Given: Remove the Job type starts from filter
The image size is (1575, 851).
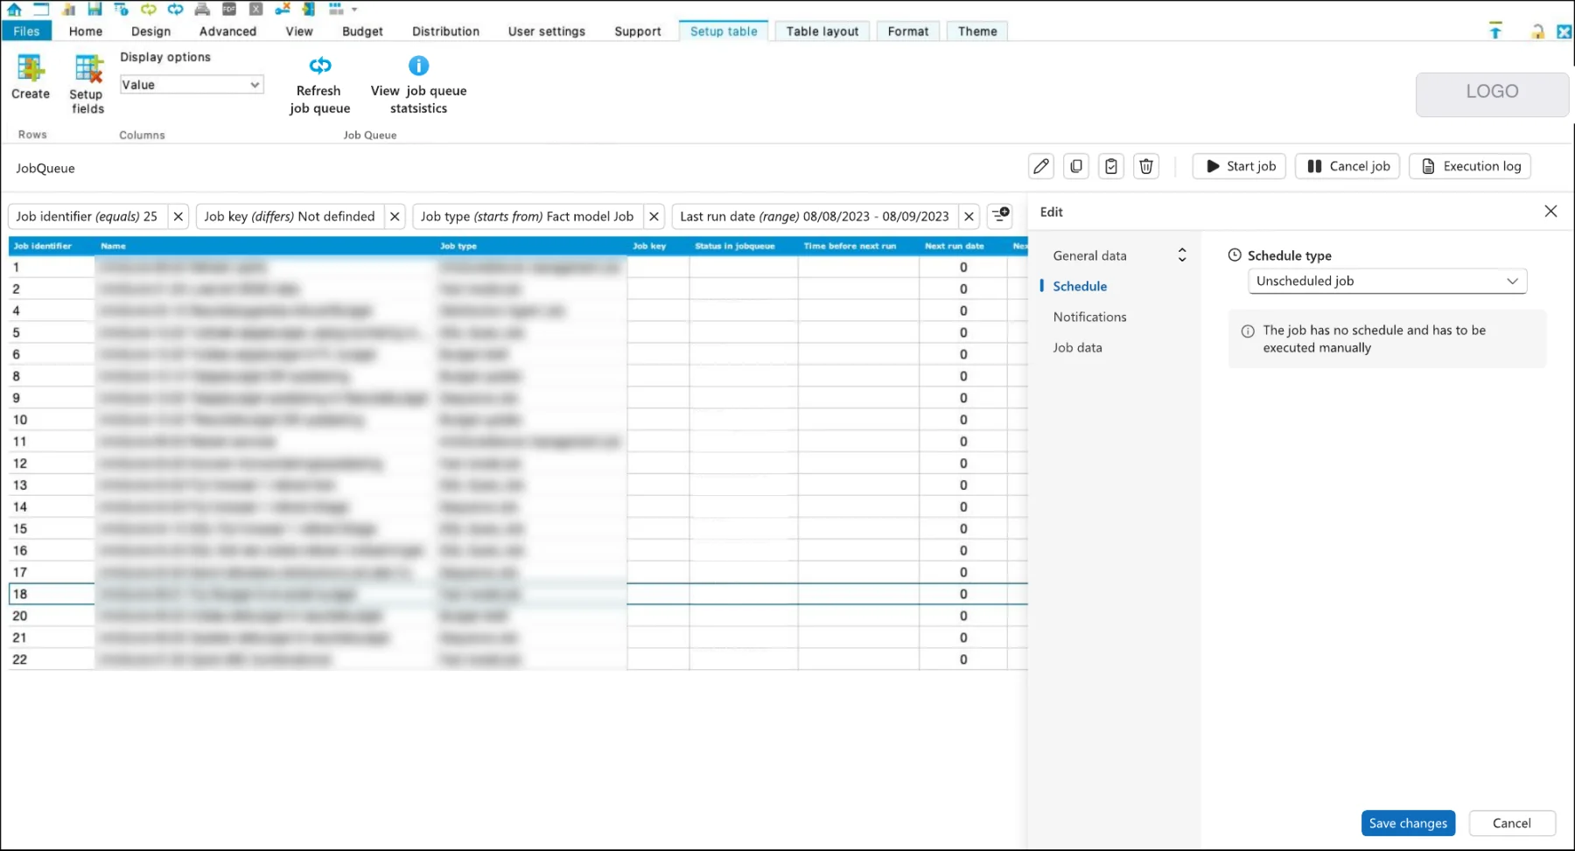Looking at the screenshot, I should (x=654, y=216).
